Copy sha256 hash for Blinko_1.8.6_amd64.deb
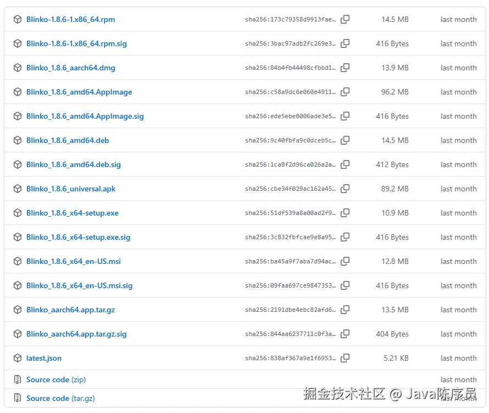 pyautogui.click(x=345, y=140)
